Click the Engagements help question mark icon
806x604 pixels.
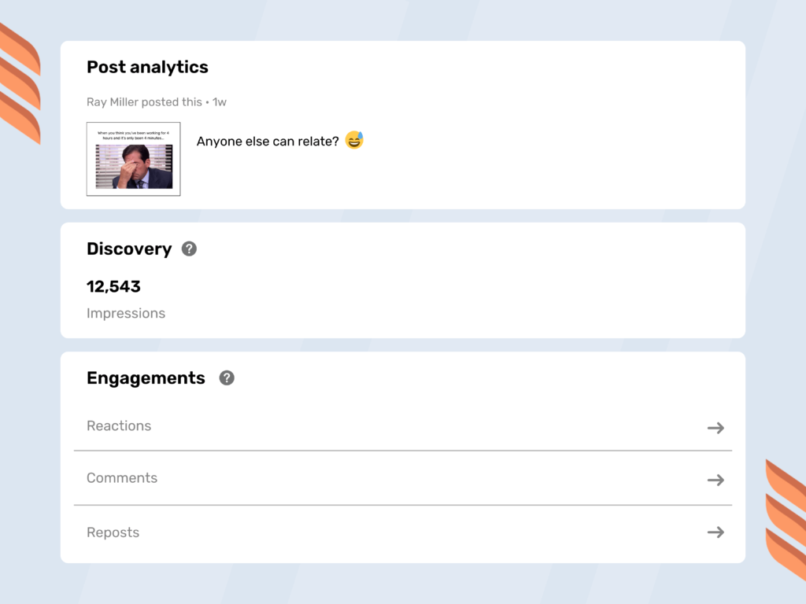tap(226, 377)
